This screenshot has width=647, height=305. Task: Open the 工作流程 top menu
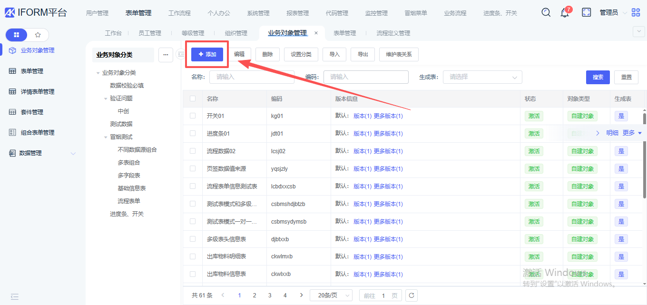(x=179, y=13)
